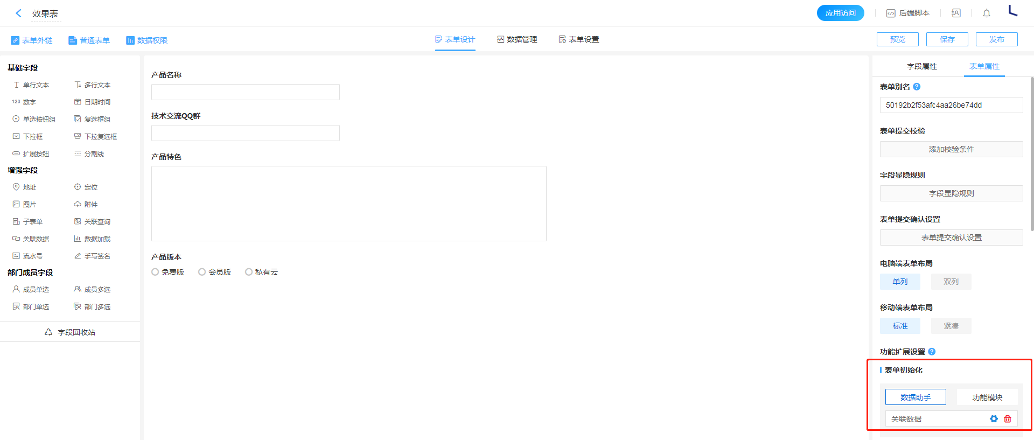
Task: Click the 发布 button
Action: [x=996, y=39]
